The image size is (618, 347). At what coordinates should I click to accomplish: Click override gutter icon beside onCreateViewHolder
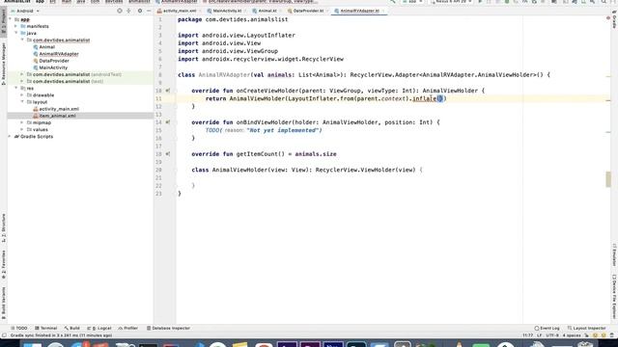(x=168, y=91)
